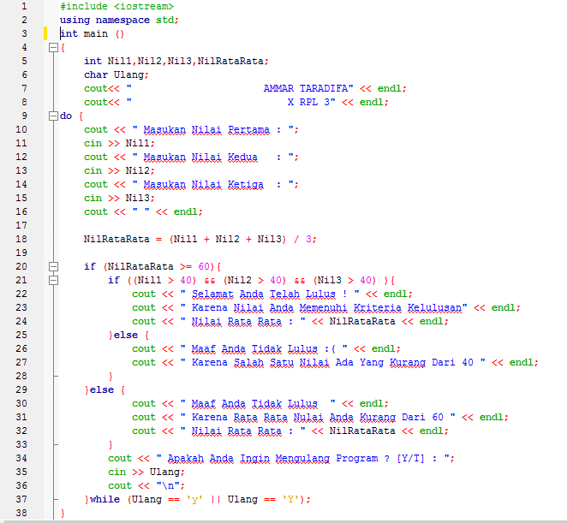This screenshot has height=523, width=567.
Task: Click 'Masukan Nilai Ketiga' string
Action: click(204, 184)
